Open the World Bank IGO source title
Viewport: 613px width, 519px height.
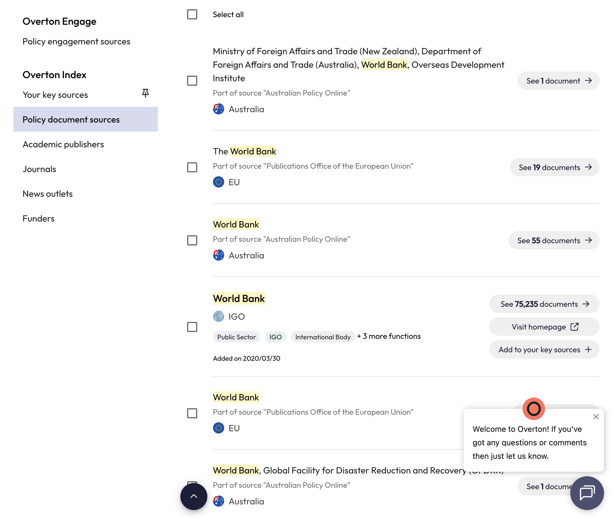[x=239, y=298]
